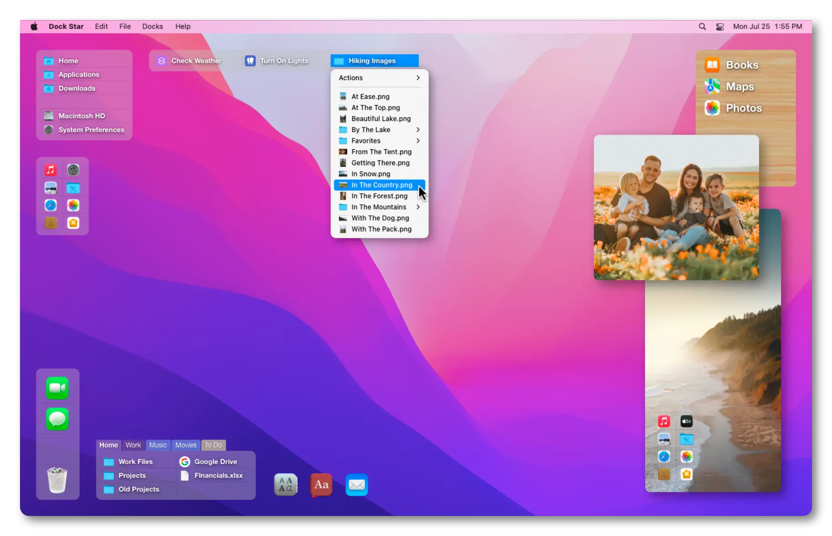Switch to the Music tab
Image resolution: width=832 pixels, height=536 pixels.
coord(158,445)
